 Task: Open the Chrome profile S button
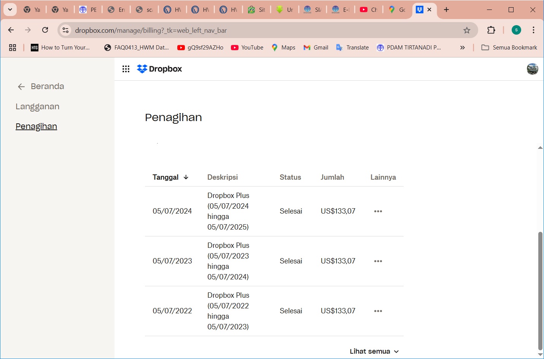tap(516, 30)
